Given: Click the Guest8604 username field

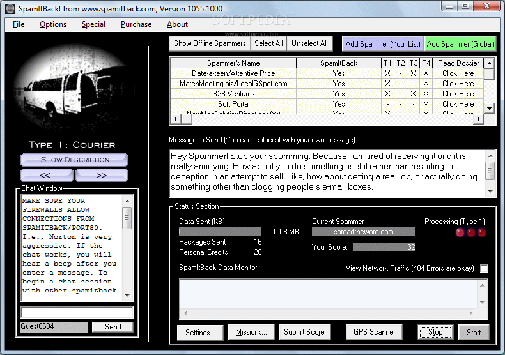Looking at the screenshot, I should (54, 327).
